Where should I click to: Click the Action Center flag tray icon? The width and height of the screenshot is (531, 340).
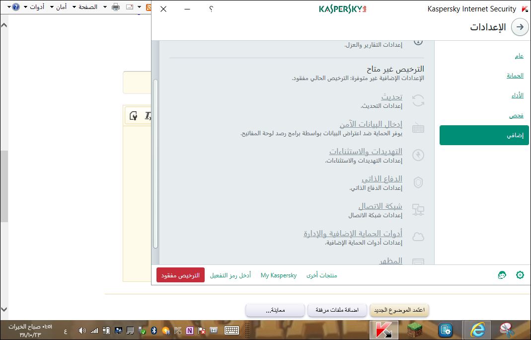202,330
